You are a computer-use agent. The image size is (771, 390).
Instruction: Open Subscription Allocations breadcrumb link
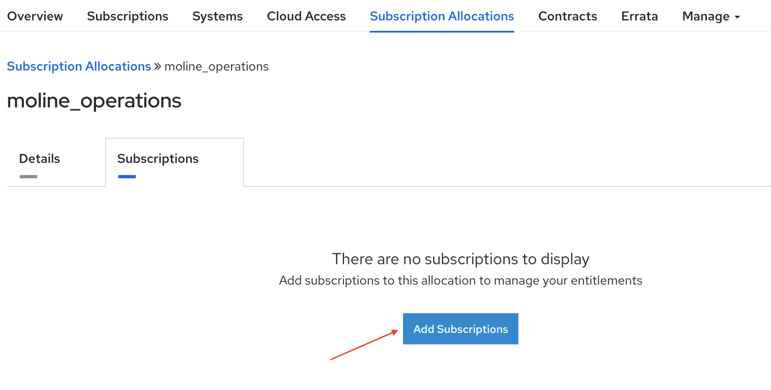click(x=79, y=66)
